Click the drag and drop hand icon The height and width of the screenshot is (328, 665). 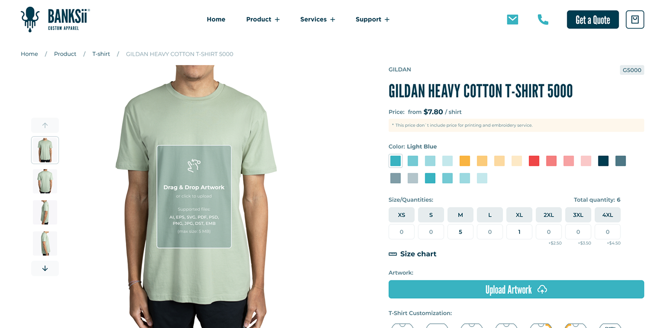tap(194, 166)
